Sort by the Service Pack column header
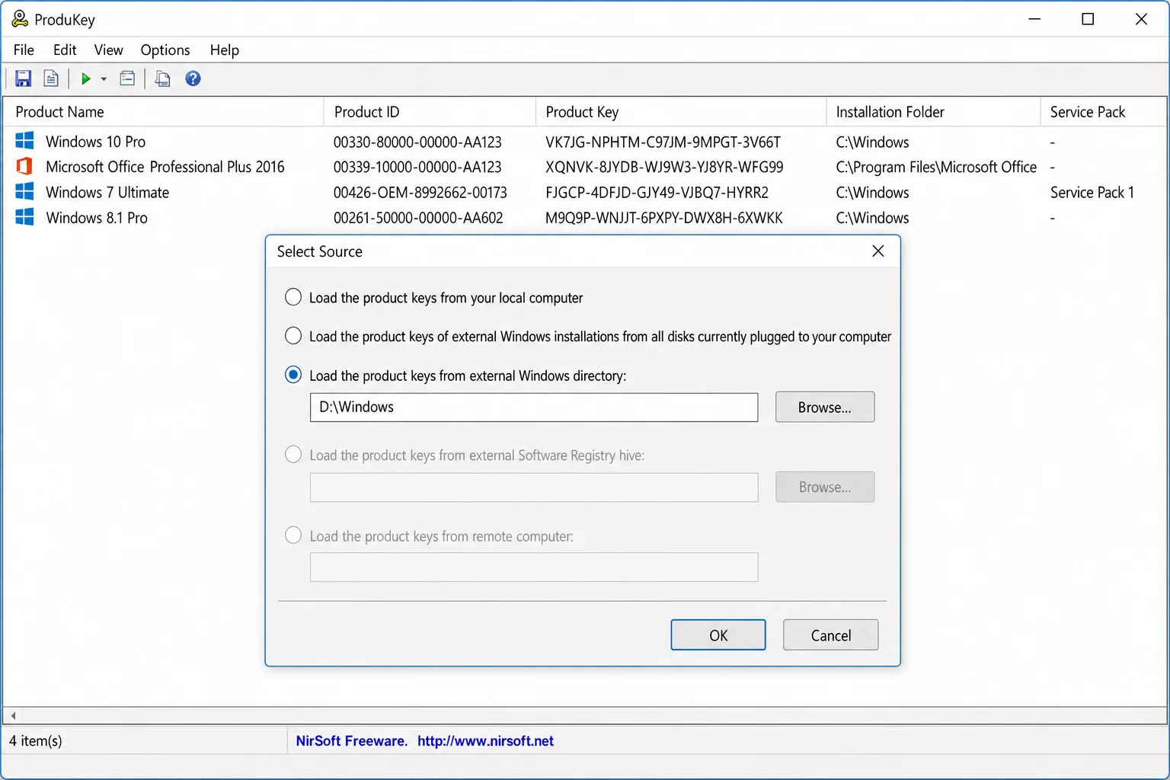This screenshot has width=1170, height=780. [1104, 112]
